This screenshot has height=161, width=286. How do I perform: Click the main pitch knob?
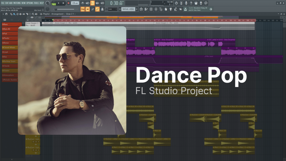48,9
